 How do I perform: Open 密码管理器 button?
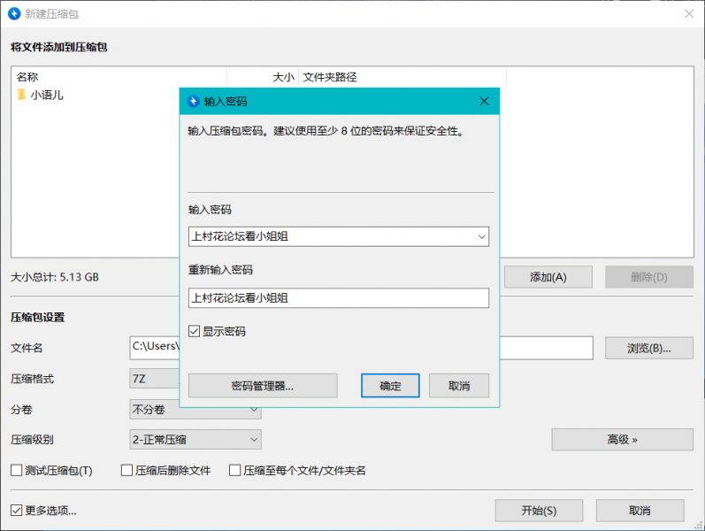(x=263, y=386)
